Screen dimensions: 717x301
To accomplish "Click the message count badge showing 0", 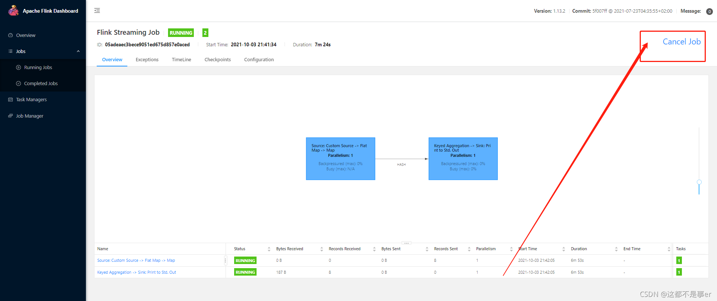I will coord(710,12).
